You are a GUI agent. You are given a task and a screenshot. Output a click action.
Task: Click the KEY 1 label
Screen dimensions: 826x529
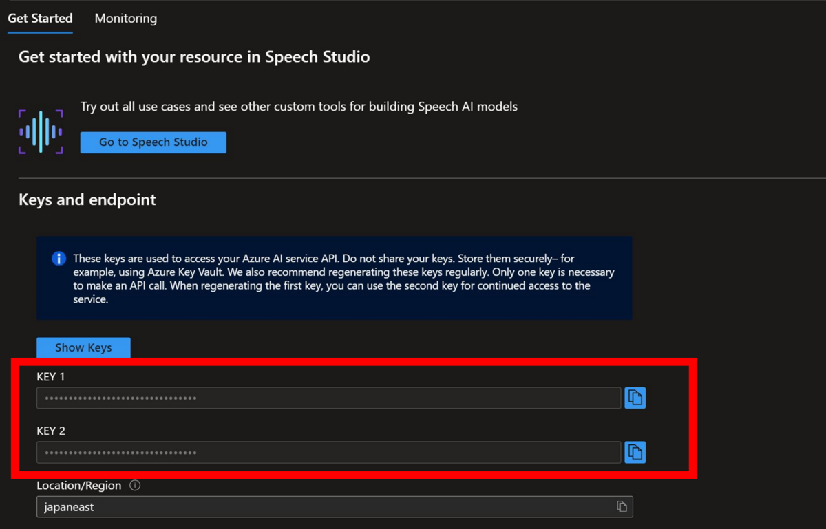pos(51,376)
